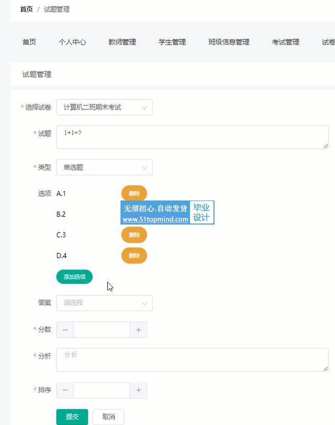Focus the 分析 text area
Viewport: 335px width, 425px height.
(x=192, y=360)
